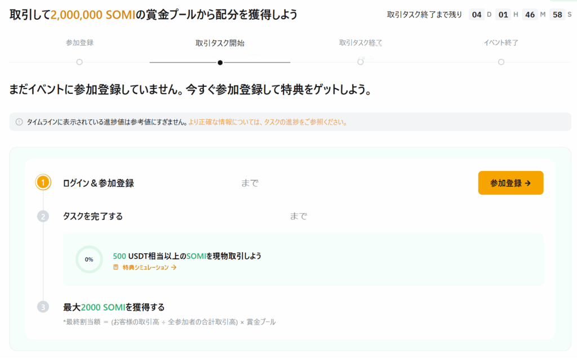Click the countdown days box showing 04
The image size is (577, 359).
click(477, 15)
